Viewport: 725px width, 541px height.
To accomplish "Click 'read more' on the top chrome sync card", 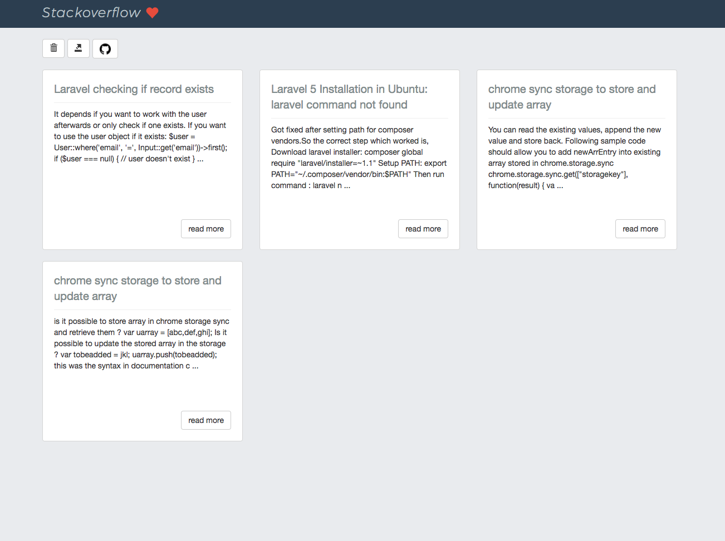I will click(x=640, y=228).
